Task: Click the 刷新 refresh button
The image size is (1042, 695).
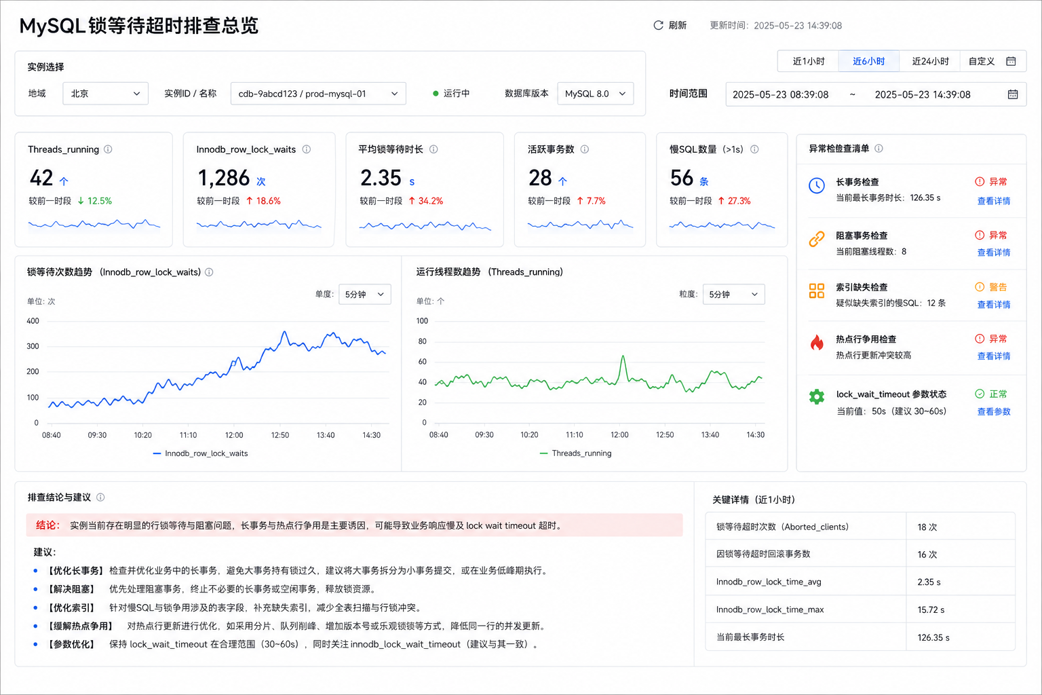Action: 670,25
